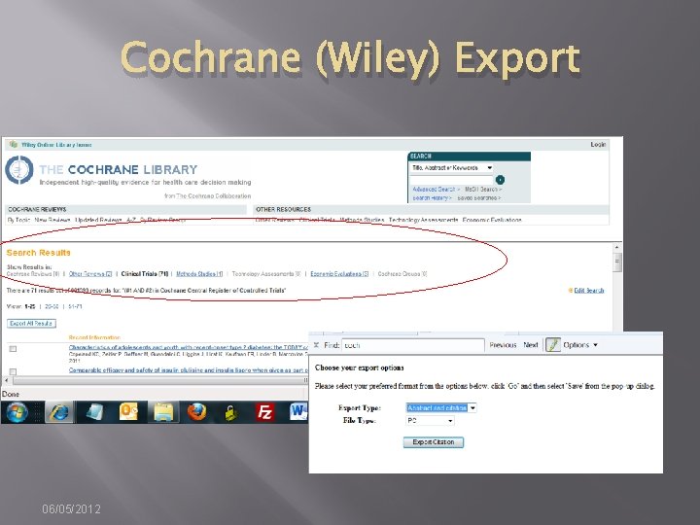Tick the checkbox for the TODAY diabetes record
Viewport: 700px width, 525px height.
pos(13,349)
